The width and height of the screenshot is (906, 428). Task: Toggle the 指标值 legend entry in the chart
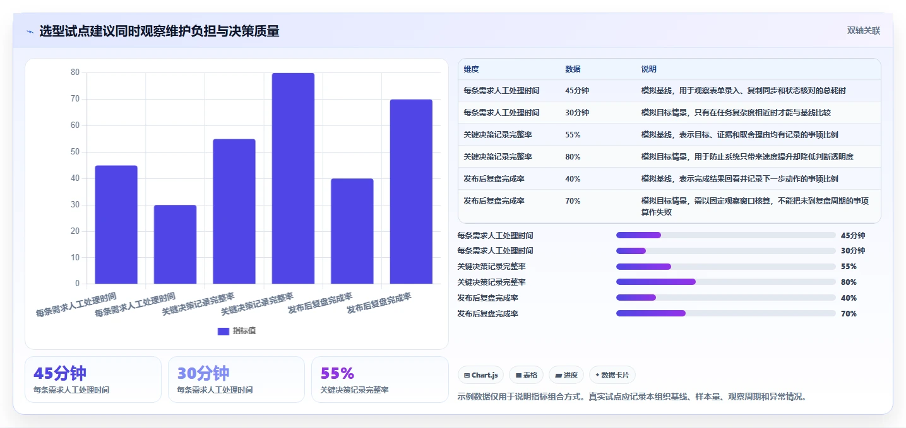click(237, 331)
